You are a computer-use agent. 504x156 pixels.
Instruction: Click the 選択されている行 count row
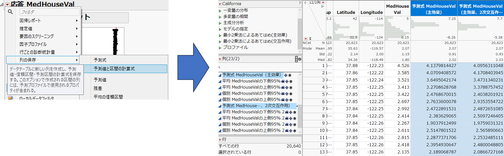pyautogui.click(x=260, y=152)
